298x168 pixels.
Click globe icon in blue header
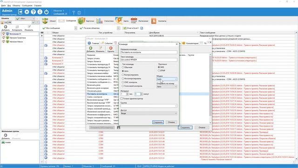pyautogui.click(x=79, y=13)
